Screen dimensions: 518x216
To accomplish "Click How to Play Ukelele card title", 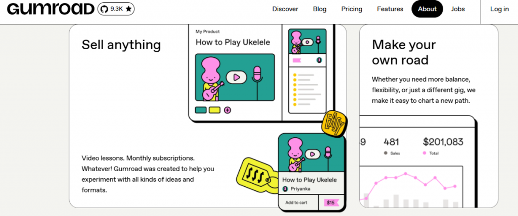I will (309, 180).
